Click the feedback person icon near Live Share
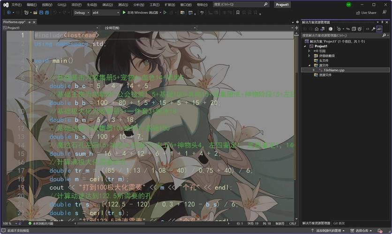 [384, 13]
